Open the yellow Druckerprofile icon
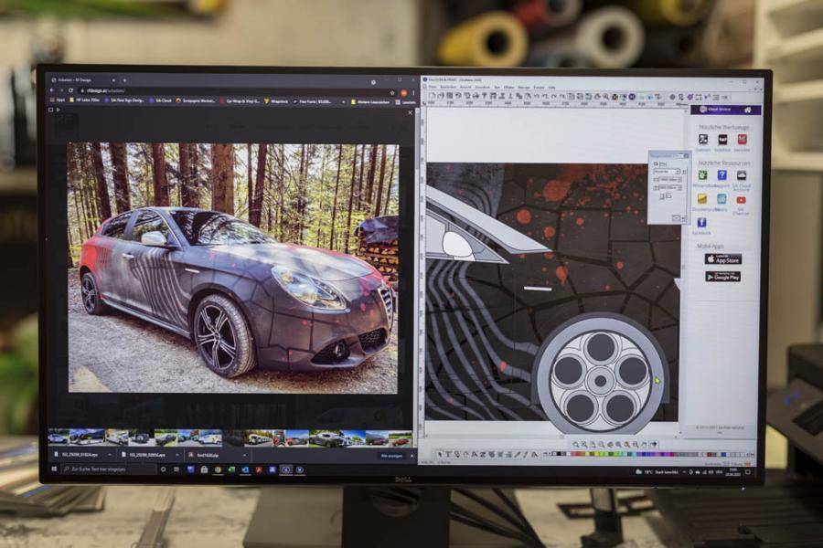This screenshot has height=548, width=823. [x=701, y=199]
